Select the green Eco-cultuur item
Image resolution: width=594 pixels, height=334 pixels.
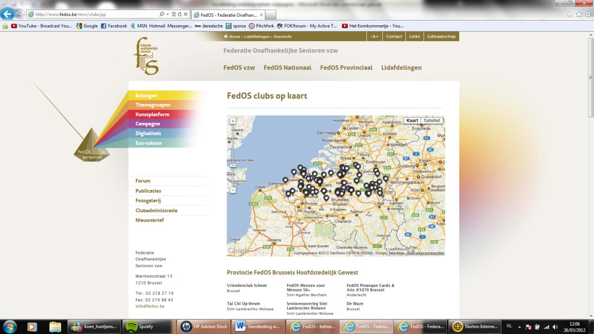click(149, 143)
